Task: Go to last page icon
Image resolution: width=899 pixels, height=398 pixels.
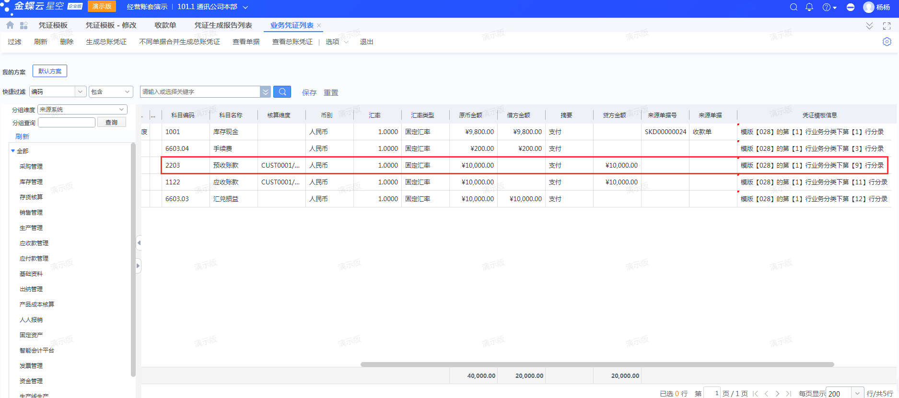Action: point(789,393)
